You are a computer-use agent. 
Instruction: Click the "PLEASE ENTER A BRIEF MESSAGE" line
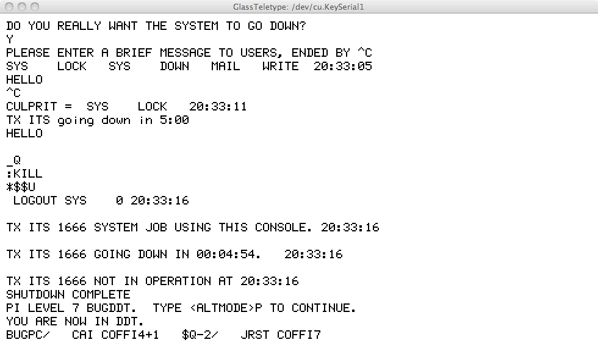(x=189, y=53)
